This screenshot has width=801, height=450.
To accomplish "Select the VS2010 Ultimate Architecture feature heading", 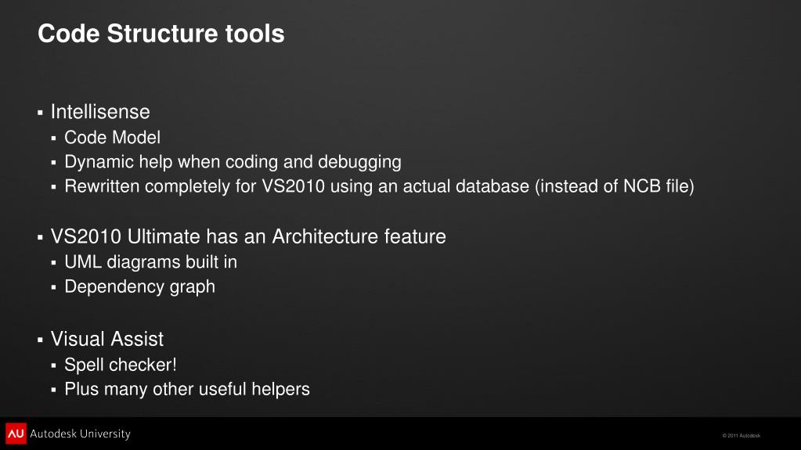I will pyautogui.click(x=248, y=236).
